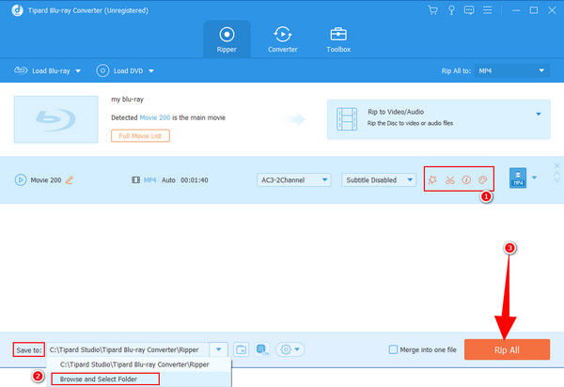Viewport: 564px width, 387px height.
Task: Expand the output format arrow beside MP4 icon
Action: pyautogui.click(x=534, y=178)
